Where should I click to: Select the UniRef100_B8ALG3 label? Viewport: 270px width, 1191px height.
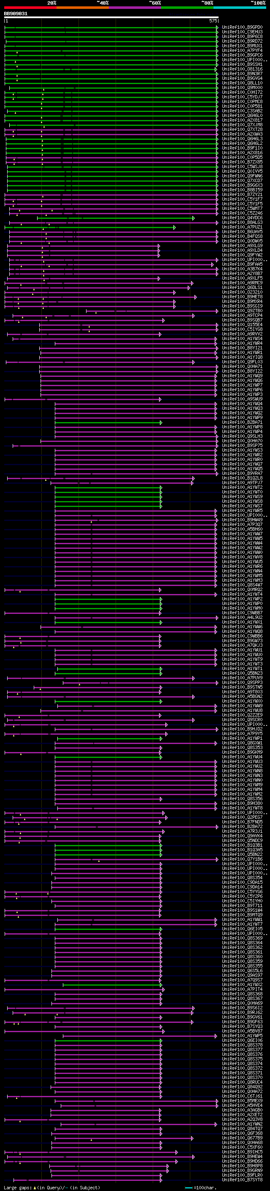242,223
